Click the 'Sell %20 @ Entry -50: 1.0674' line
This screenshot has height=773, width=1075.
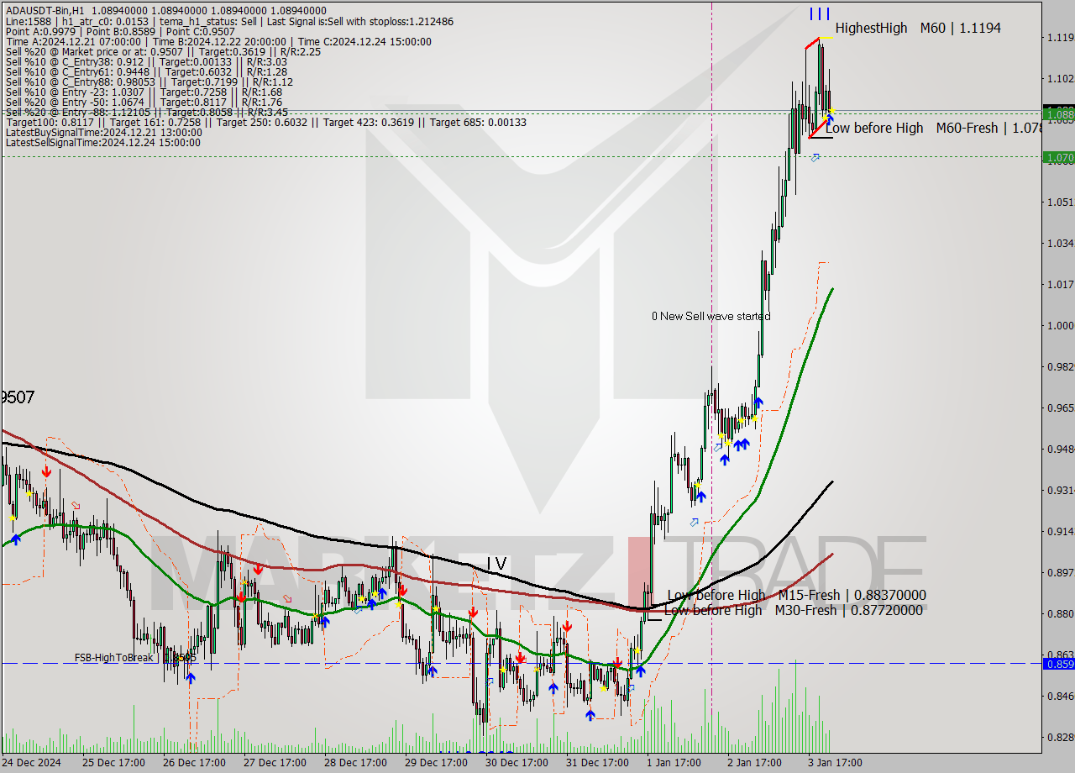[x=144, y=102]
